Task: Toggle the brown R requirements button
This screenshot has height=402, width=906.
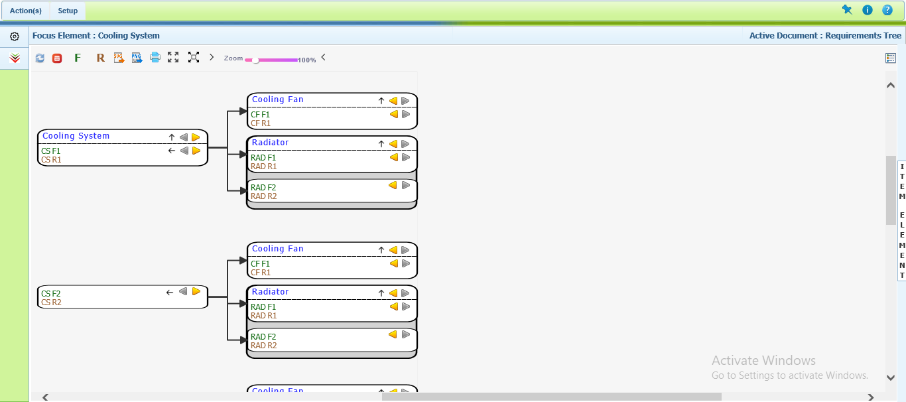Action: 100,58
